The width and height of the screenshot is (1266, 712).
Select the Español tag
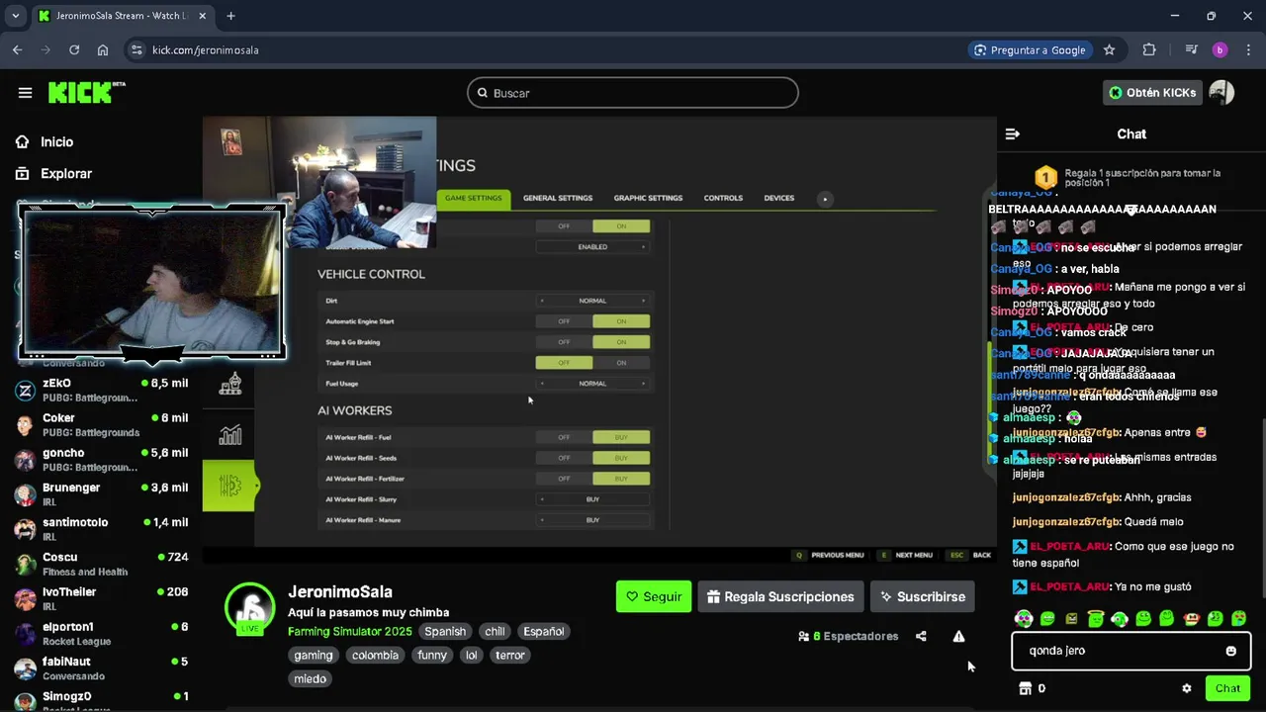coord(544,631)
